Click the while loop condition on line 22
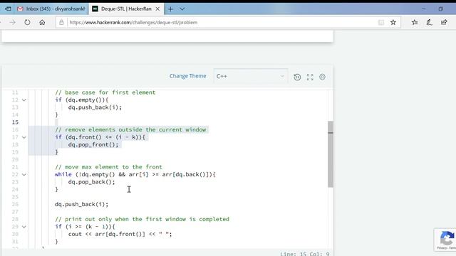 135,174
